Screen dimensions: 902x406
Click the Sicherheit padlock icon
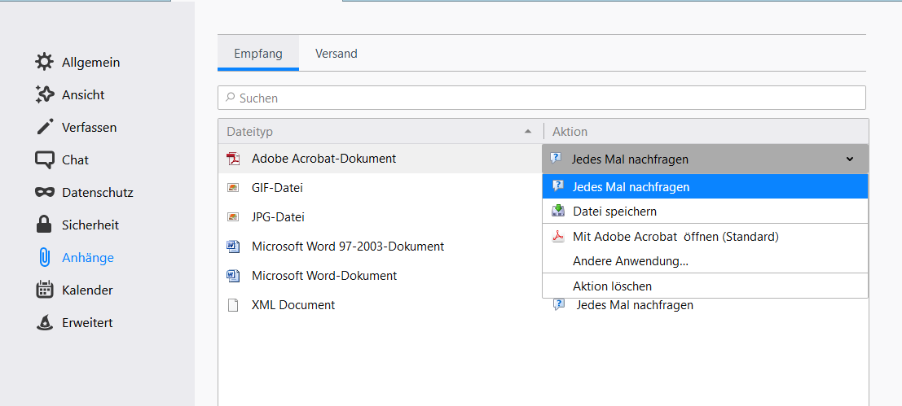(44, 225)
